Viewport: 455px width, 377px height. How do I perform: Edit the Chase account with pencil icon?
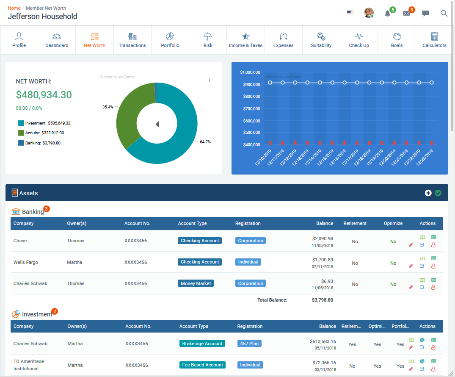click(411, 245)
